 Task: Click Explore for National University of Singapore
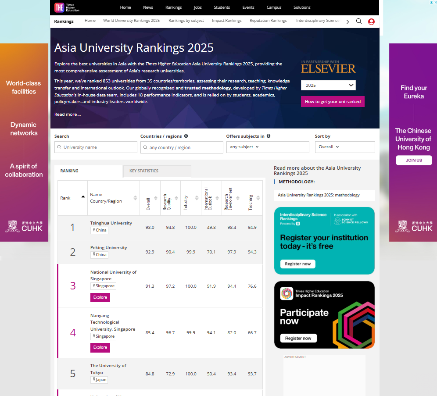coord(100,297)
